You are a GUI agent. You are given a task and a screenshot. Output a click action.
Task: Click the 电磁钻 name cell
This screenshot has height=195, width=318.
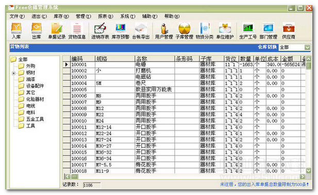155,77
